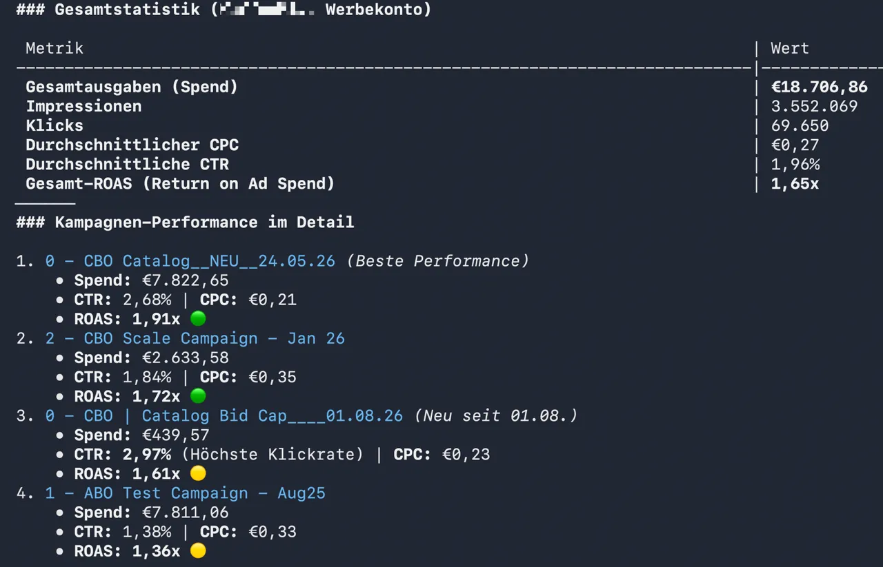This screenshot has height=567, width=883.
Task: Click the Klicks value 69.650
Action: [800, 125]
